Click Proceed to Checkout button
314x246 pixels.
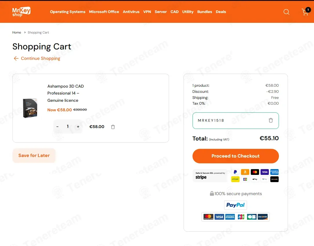pyautogui.click(x=235, y=156)
